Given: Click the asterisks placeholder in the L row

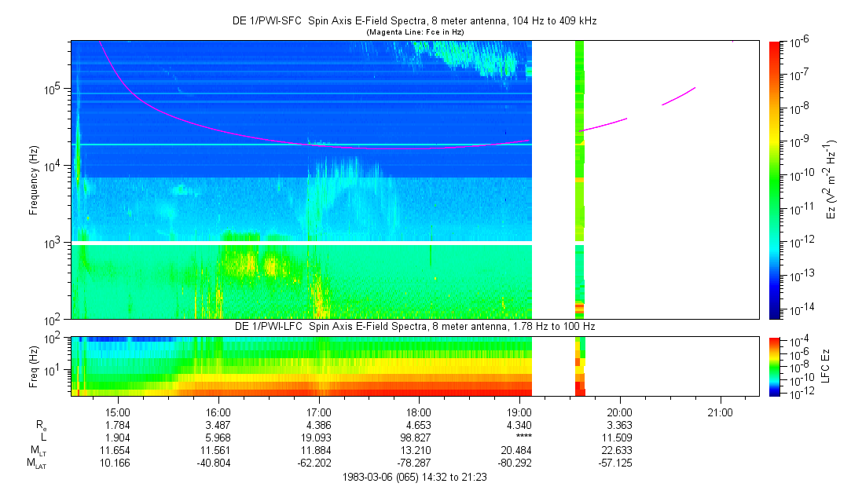Looking at the screenshot, I should click(x=519, y=438).
